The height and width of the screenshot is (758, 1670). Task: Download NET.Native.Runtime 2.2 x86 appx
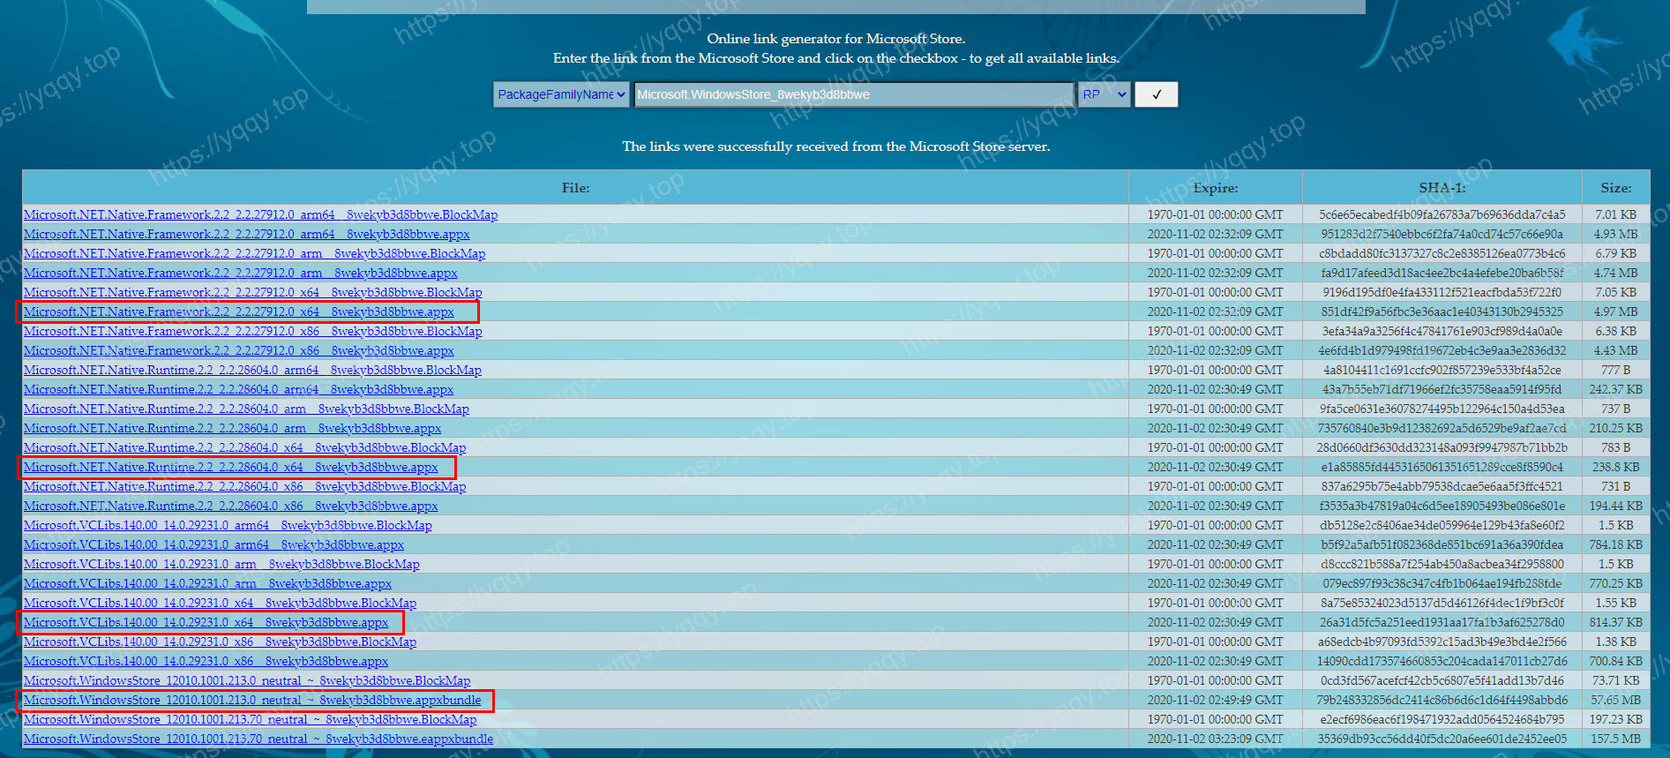point(230,506)
